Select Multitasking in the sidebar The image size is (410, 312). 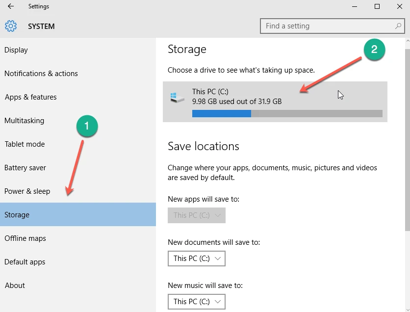(24, 121)
